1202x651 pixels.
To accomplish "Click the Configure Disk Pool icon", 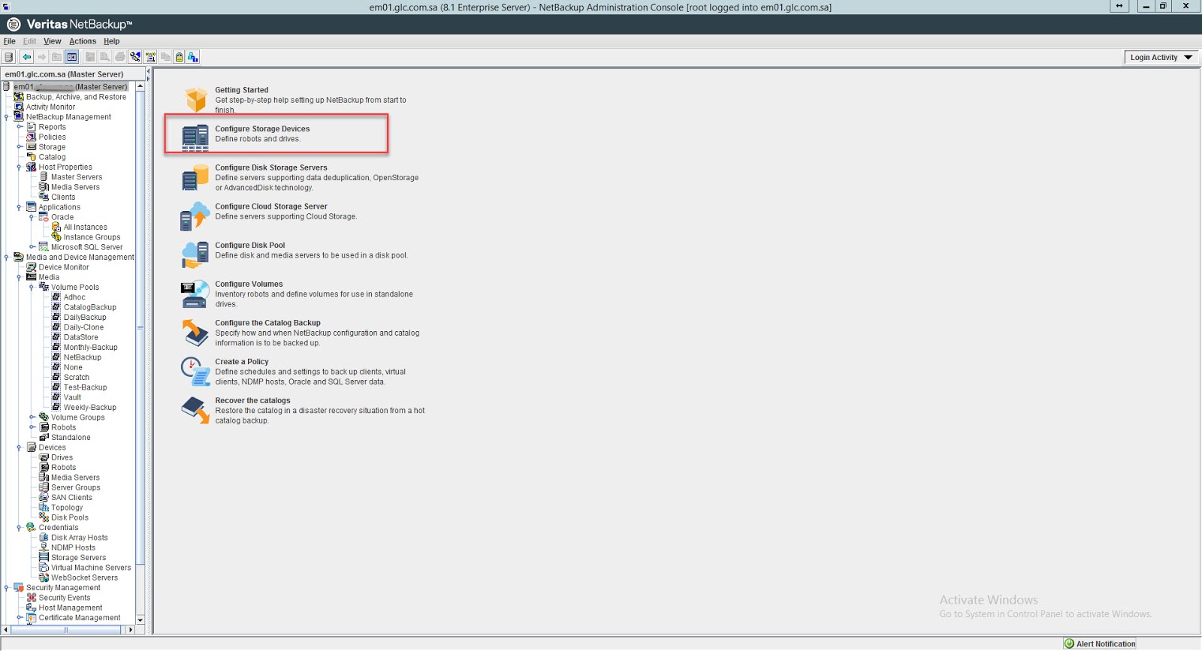I will click(x=195, y=255).
